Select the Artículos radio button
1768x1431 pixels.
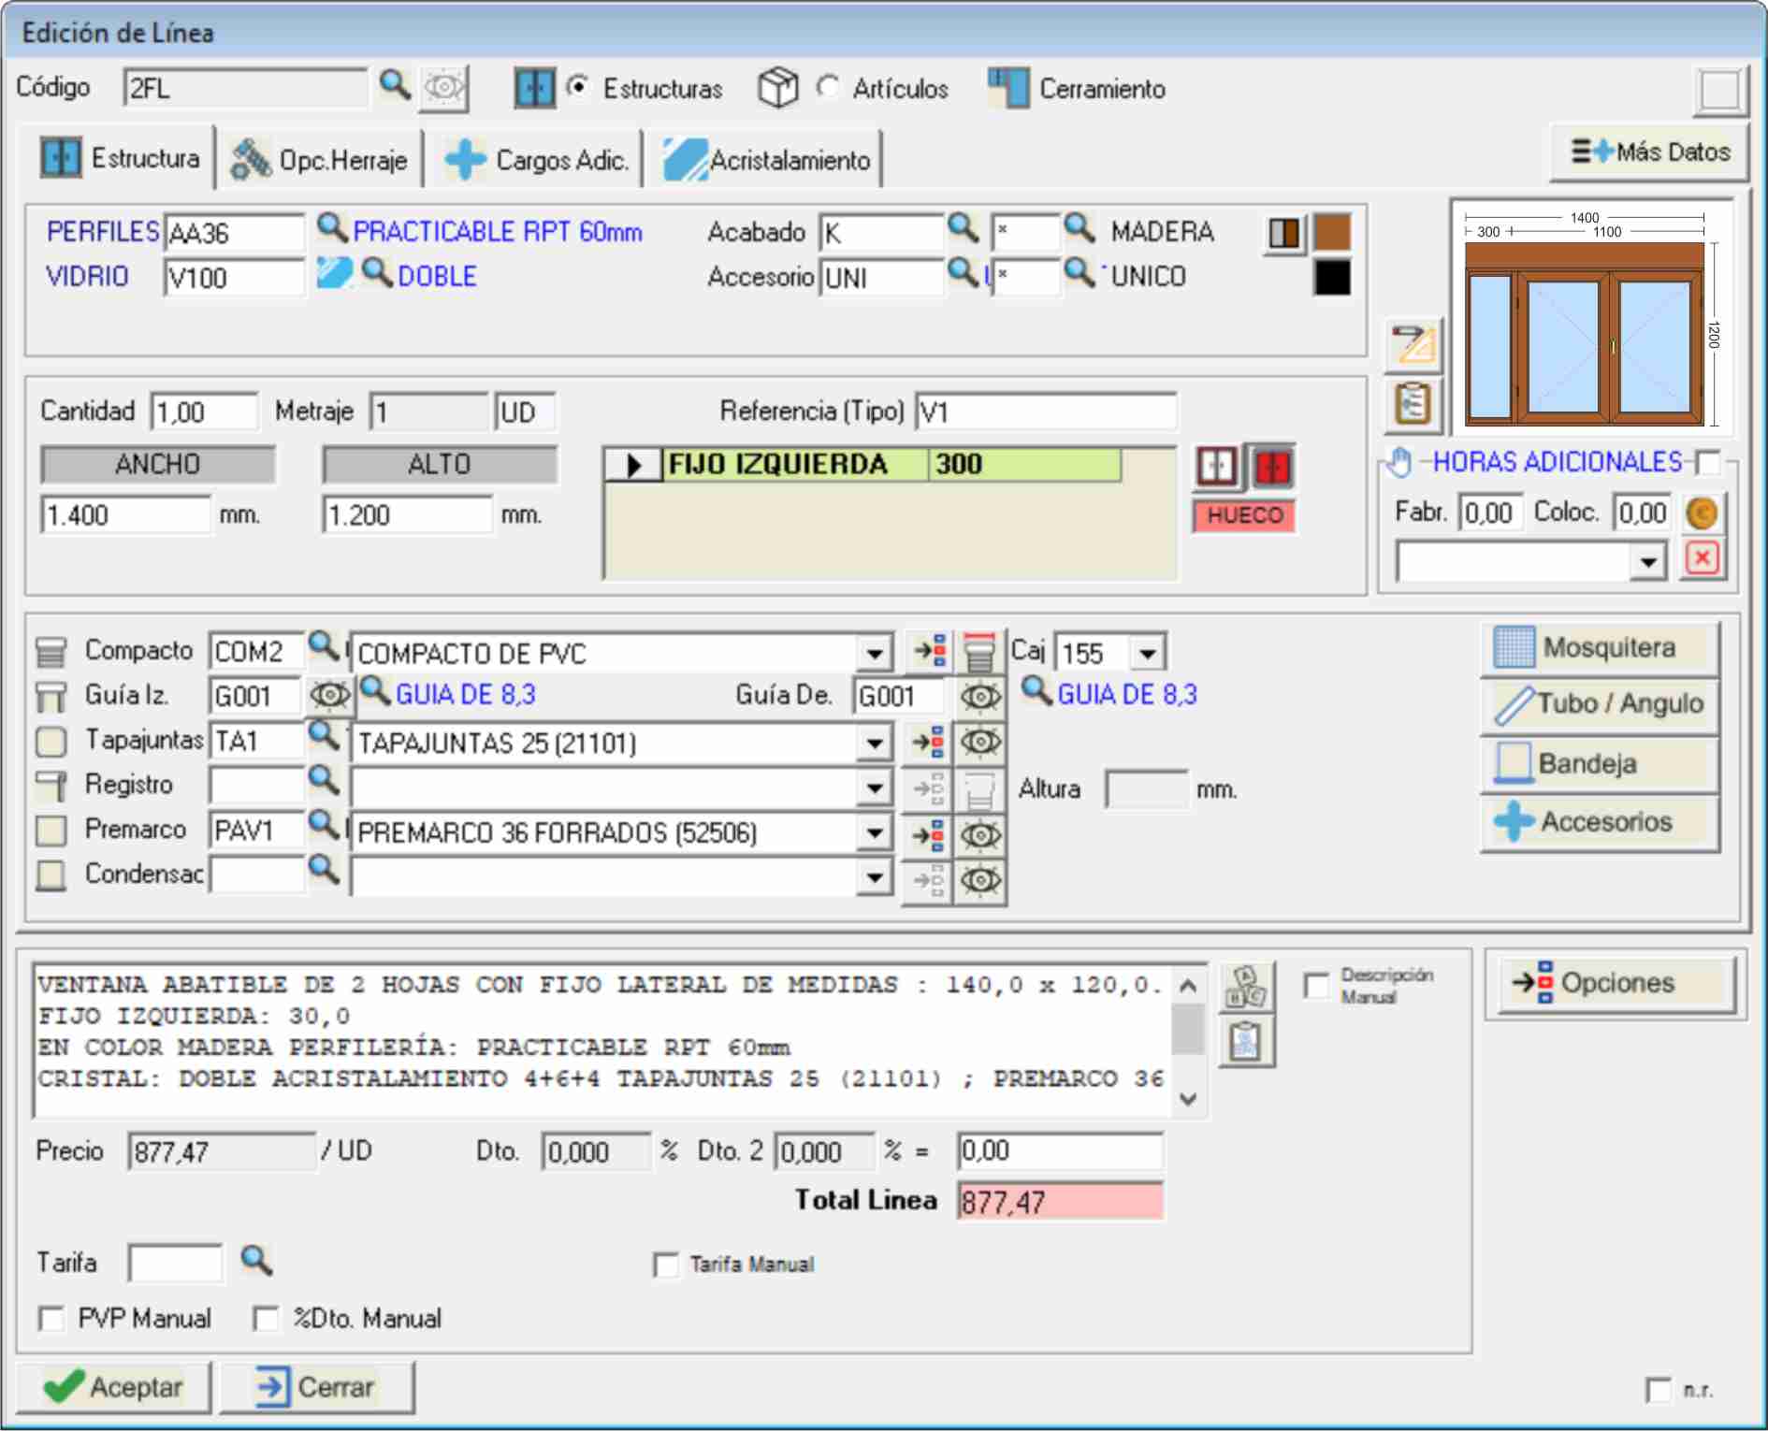point(828,87)
